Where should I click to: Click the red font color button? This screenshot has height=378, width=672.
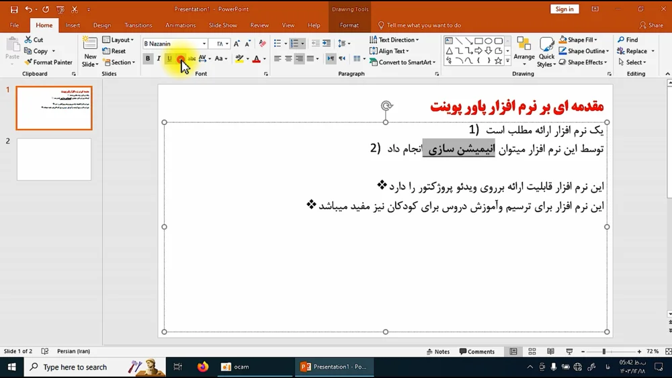click(256, 58)
